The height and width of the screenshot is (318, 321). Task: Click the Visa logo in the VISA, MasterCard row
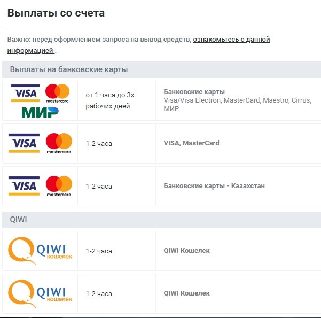tap(23, 143)
